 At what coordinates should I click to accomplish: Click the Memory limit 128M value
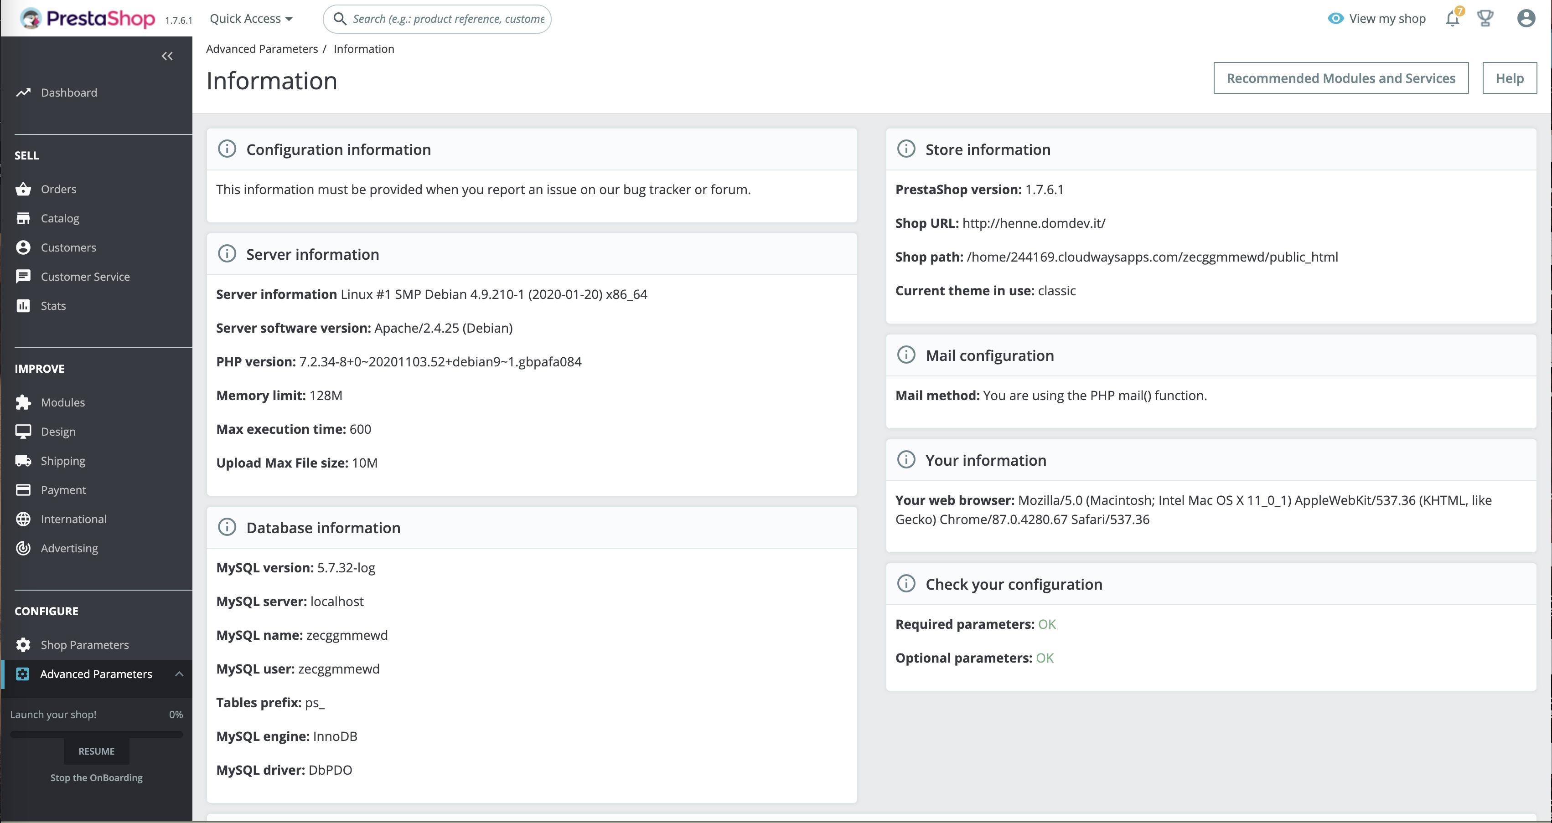tap(326, 395)
